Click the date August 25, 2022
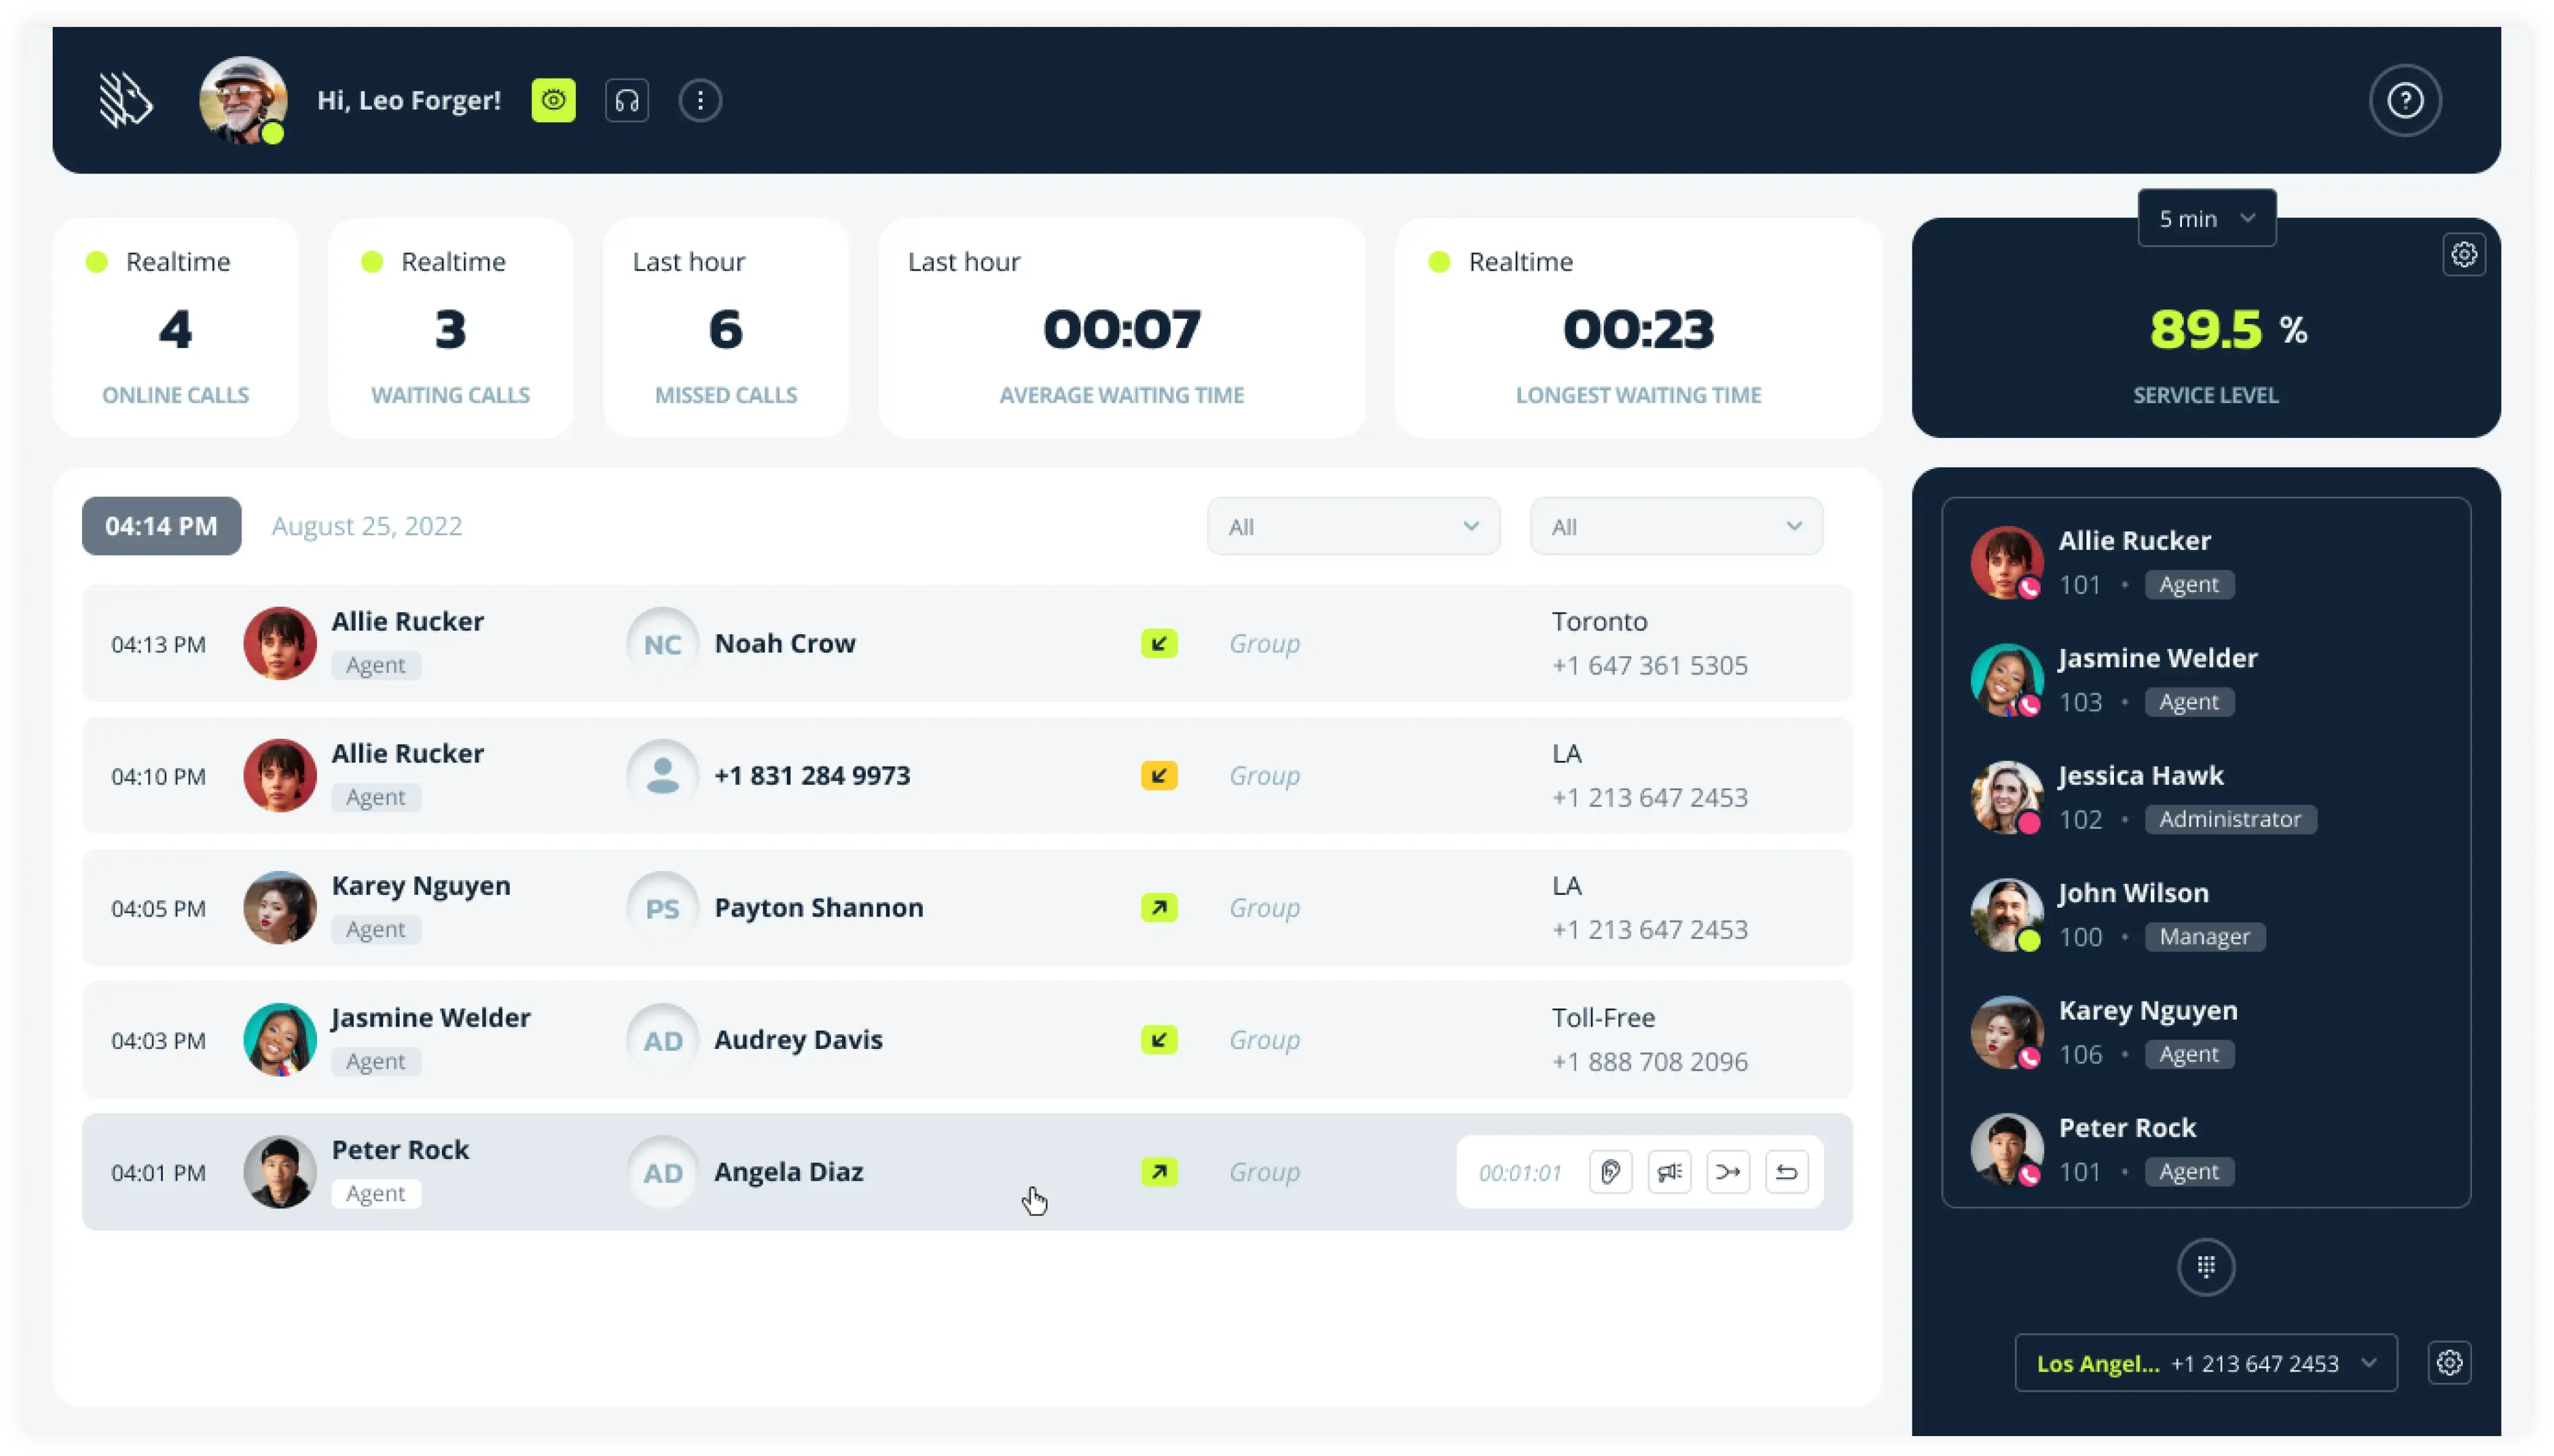Viewport: 2554px width, 1456px height. 366,525
